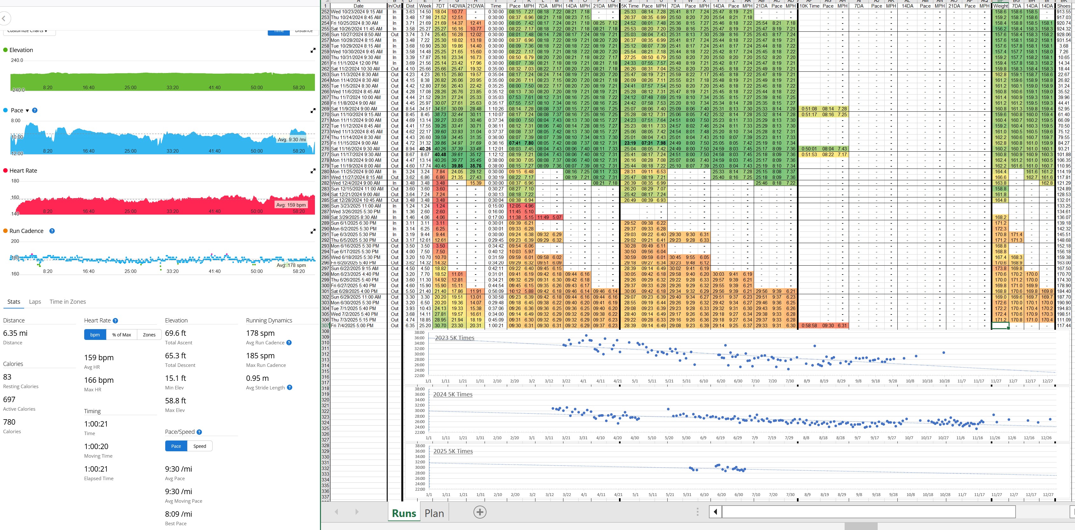Image resolution: width=1075 pixels, height=530 pixels.
Task: Select Zones heart rate display
Action: (149, 335)
